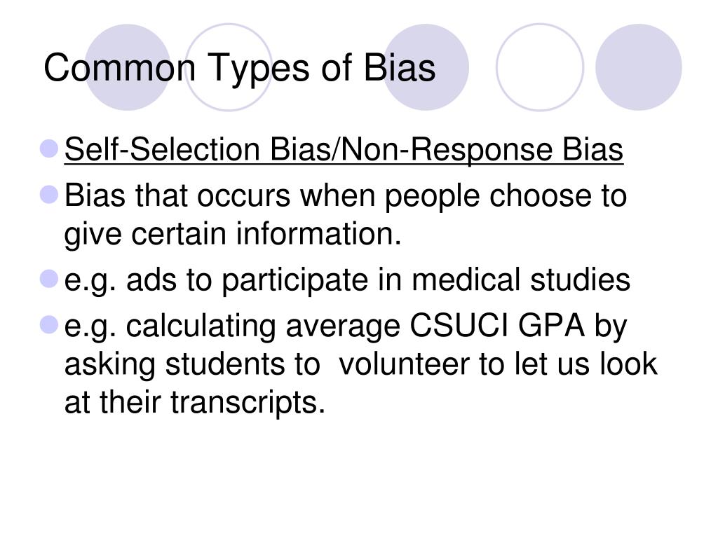
Task: Click the bullet dot beside 'Self-Selection Bias'
Action: (49, 149)
